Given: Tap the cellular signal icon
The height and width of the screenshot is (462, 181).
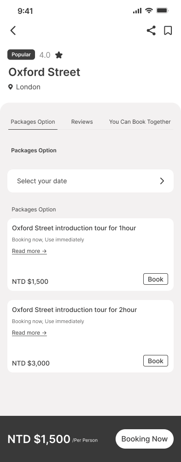Looking at the screenshot, I should [x=137, y=11].
